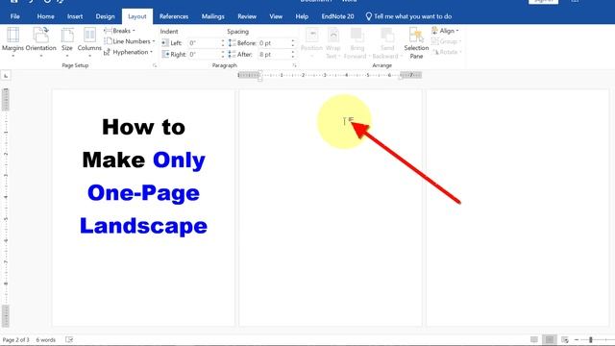Open the File tab

pyautogui.click(x=15, y=16)
